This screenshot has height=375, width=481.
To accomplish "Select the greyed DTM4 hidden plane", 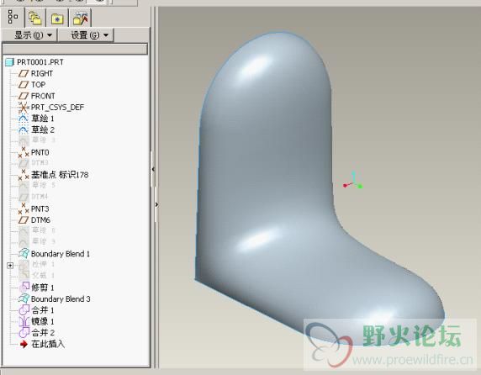I will point(34,196).
